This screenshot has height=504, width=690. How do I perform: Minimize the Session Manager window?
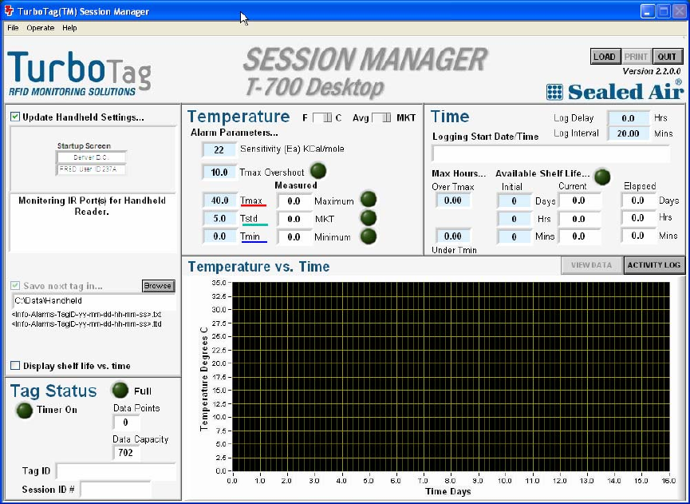point(648,11)
